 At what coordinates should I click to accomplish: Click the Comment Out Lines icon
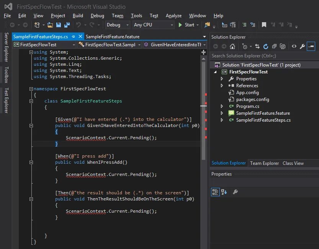244,25
